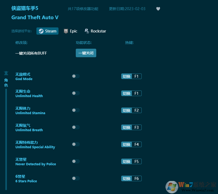Screen dimensions: 218x194
Task: Click the 6警星 6 Stars Police label
Action: (26, 179)
